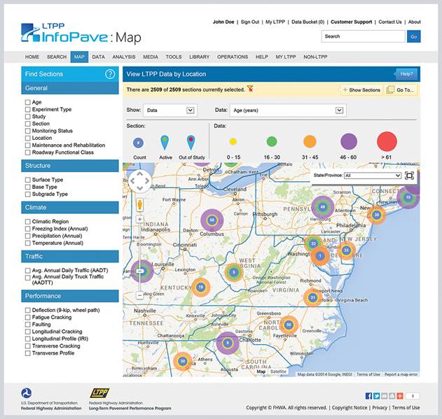This screenshot has width=442, height=419.
Task: Toggle the Monitoring Status checkbox
Action: [27, 131]
